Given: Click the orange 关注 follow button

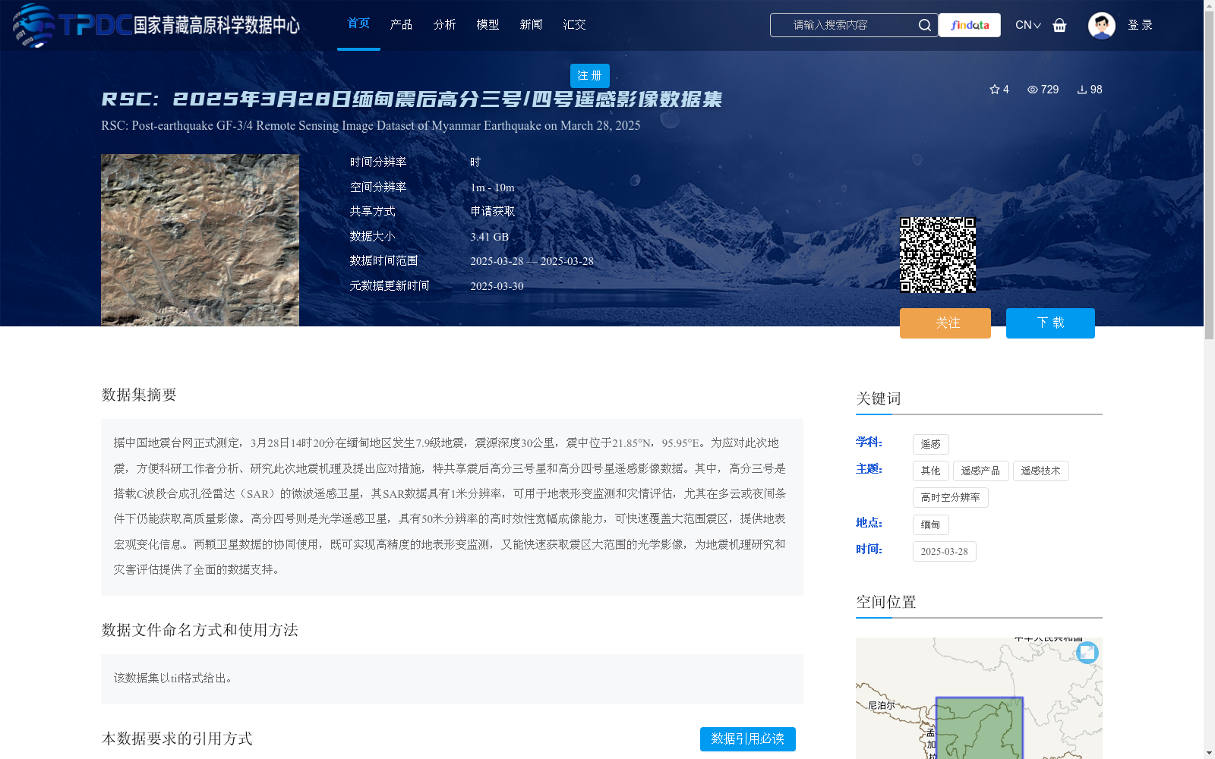Looking at the screenshot, I should 945,323.
